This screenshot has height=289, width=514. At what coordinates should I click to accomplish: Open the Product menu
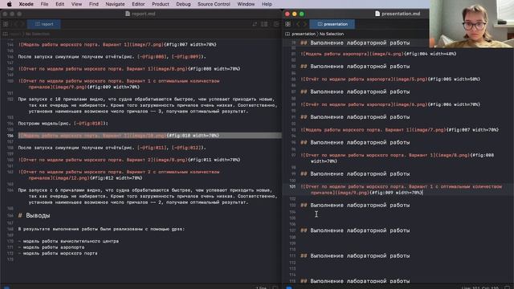pos(161,4)
